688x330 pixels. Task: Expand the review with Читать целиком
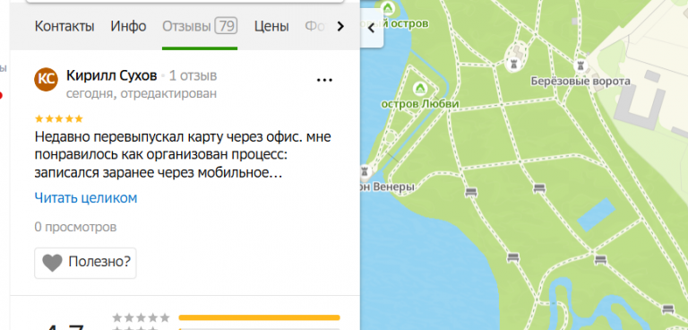click(86, 198)
